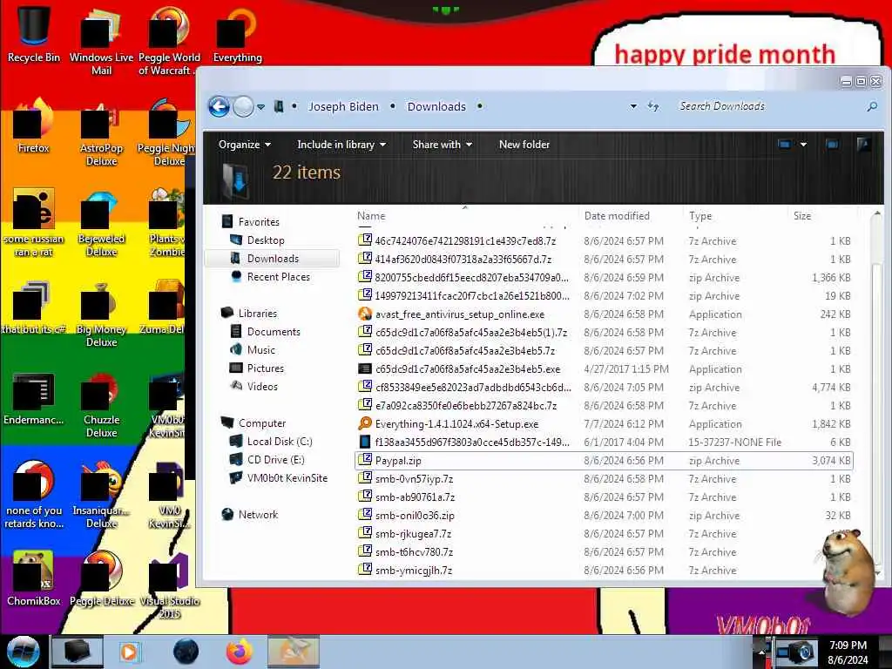Open the Pictures library
Screen dimensions: 892x669
click(265, 368)
